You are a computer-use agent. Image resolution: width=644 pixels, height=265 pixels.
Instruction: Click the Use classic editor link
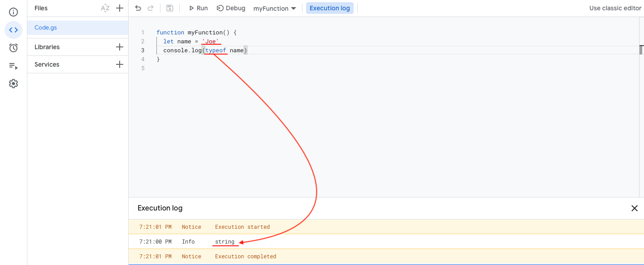(x=615, y=8)
